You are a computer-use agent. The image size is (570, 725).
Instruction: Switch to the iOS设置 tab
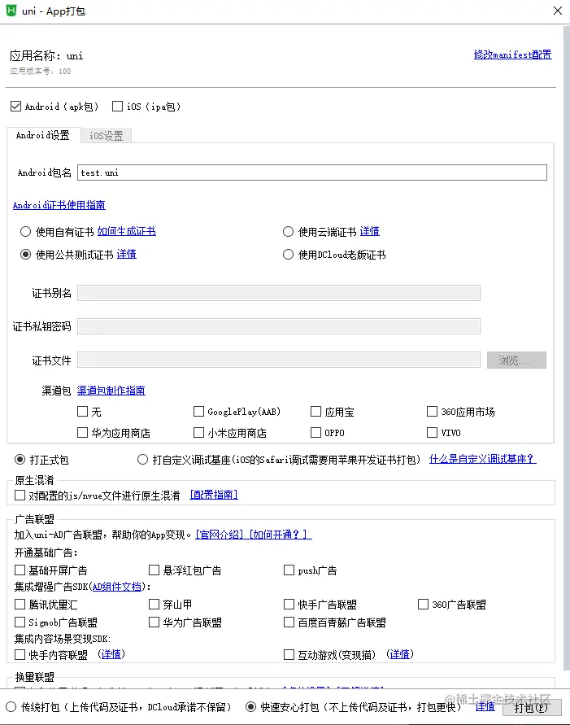click(x=106, y=136)
